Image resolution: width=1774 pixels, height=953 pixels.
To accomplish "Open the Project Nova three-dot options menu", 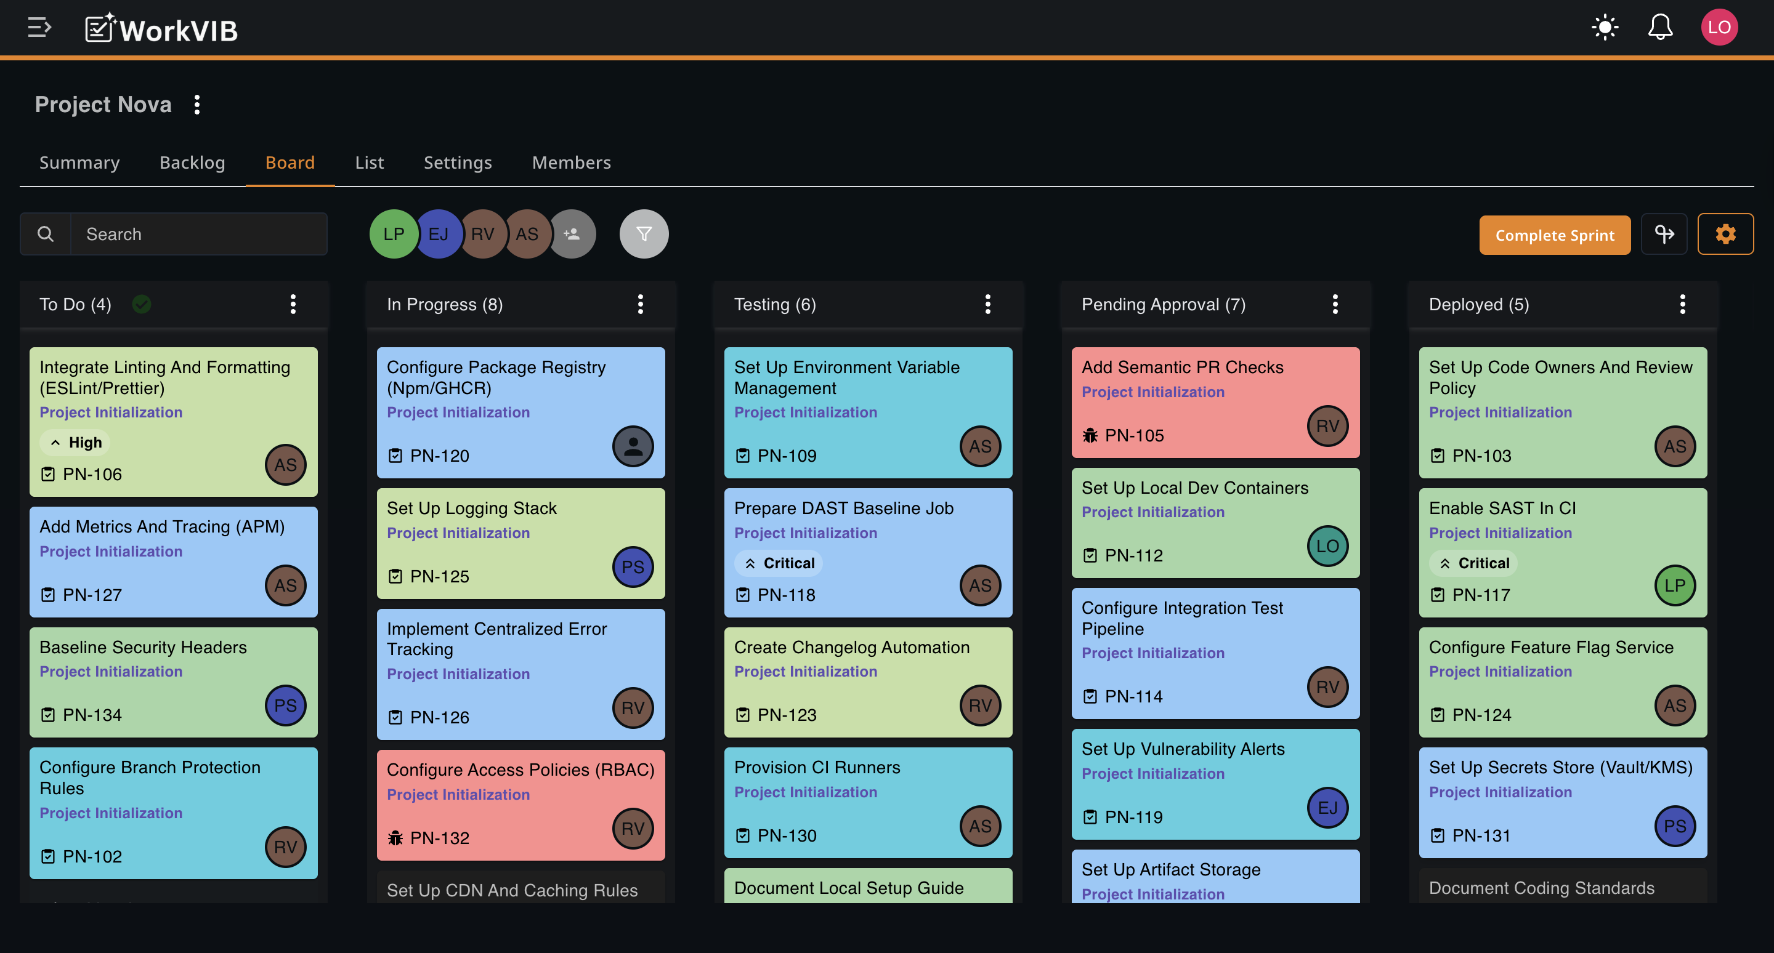I will click(197, 105).
